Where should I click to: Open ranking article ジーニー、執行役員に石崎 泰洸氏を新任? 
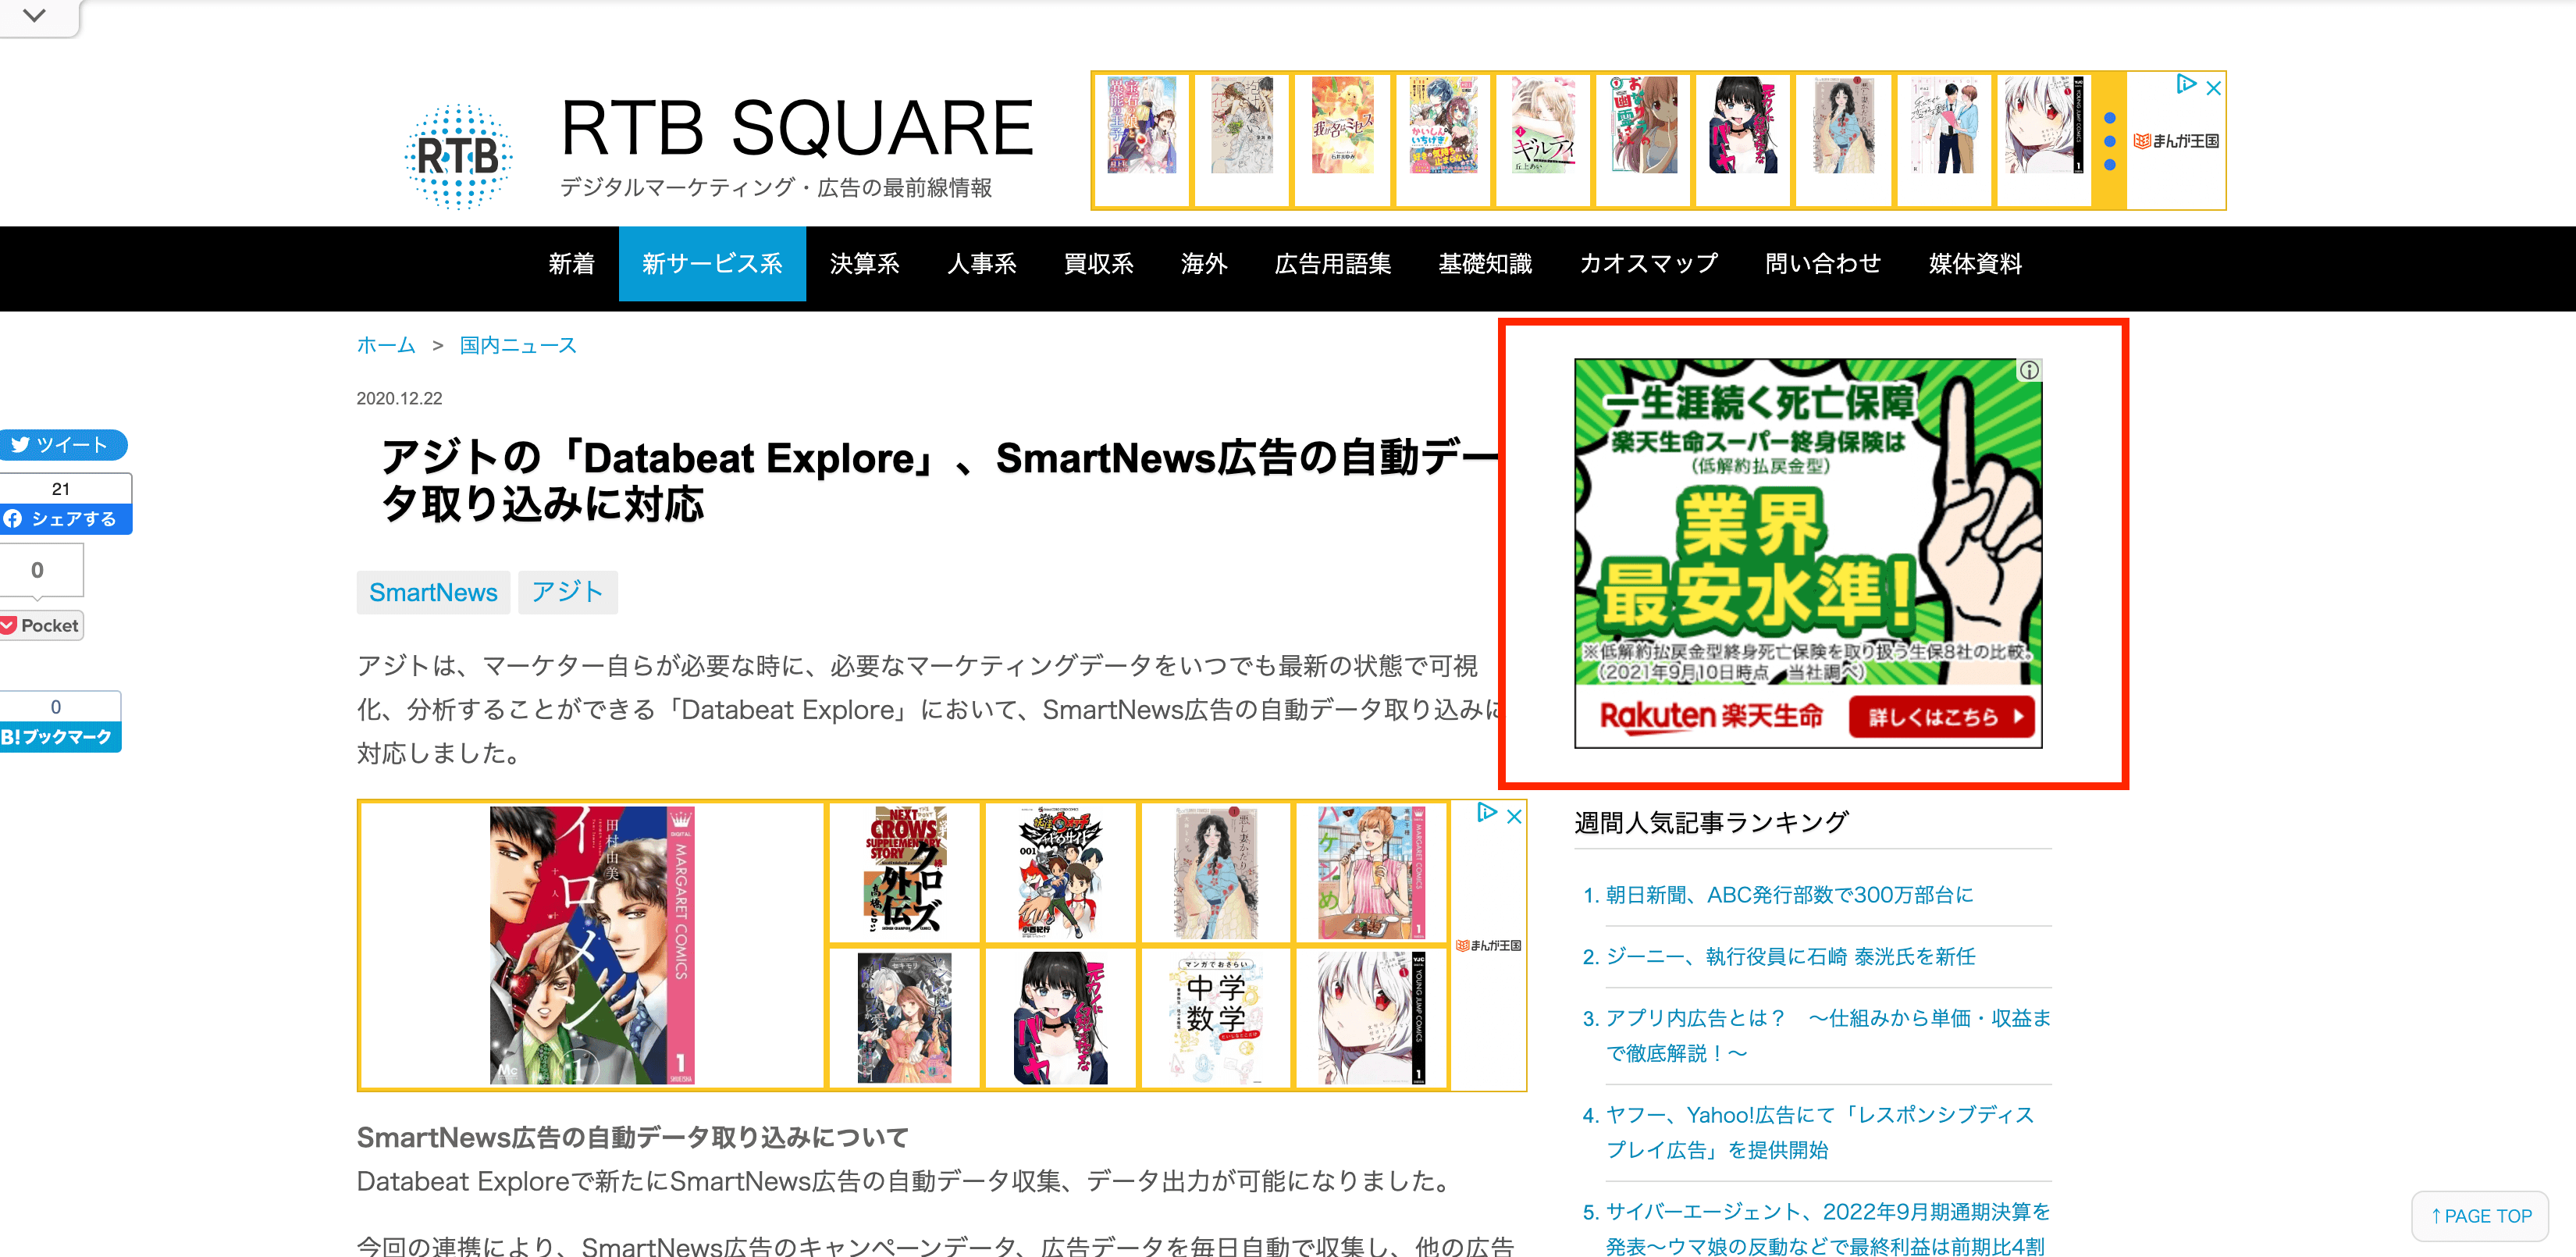pyautogui.click(x=1790, y=956)
